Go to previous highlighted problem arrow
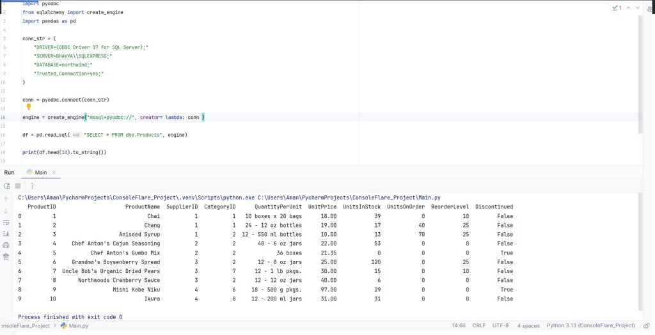 (628, 8)
